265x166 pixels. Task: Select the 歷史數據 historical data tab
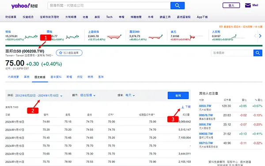[40, 77]
